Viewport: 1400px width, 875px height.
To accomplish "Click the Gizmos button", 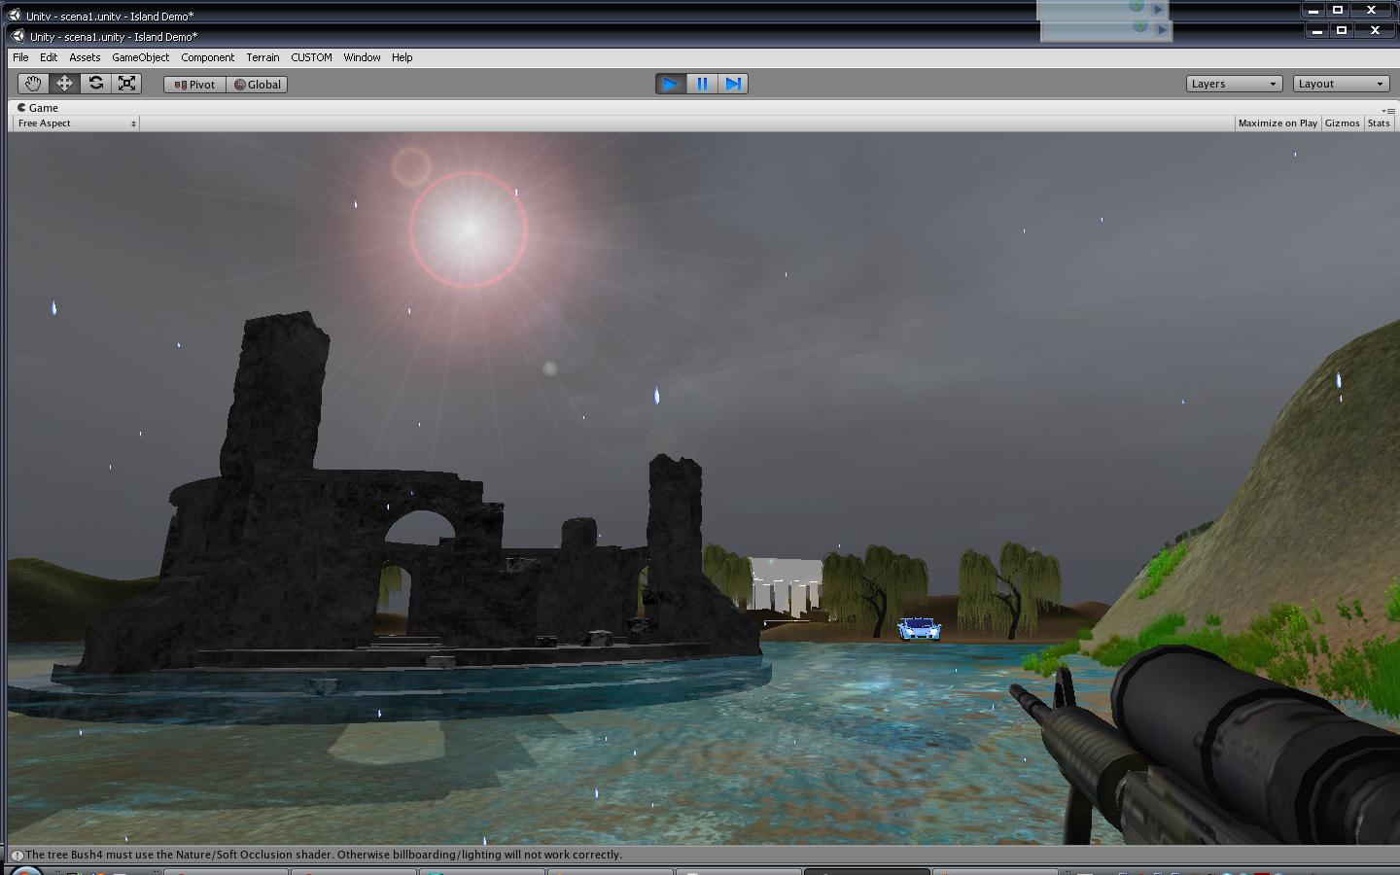I will point(1342,123).
